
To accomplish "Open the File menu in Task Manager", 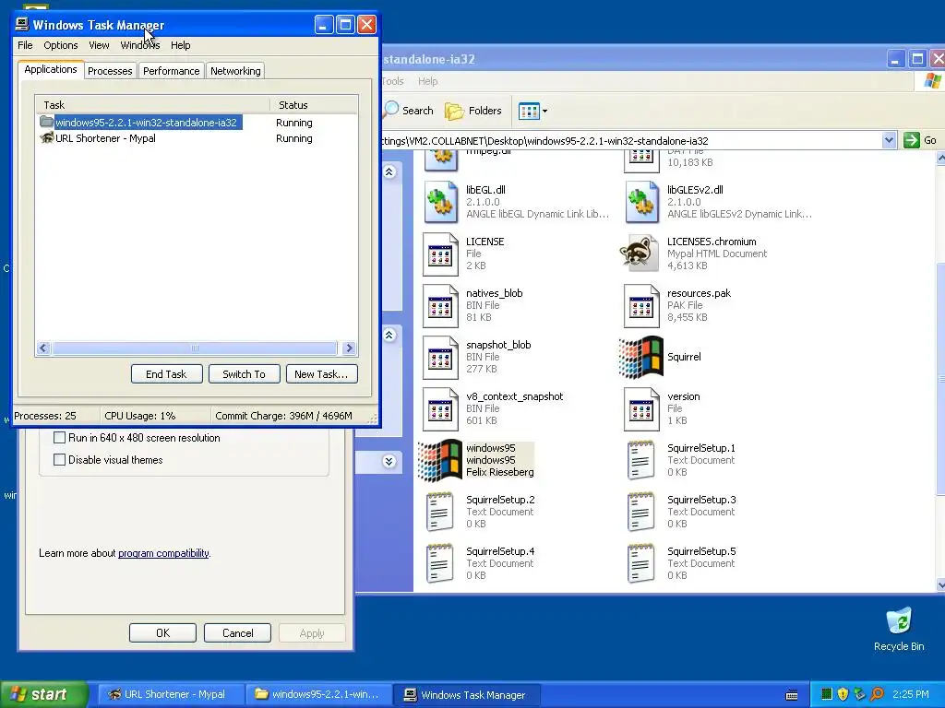I will [x=25, y=45].
